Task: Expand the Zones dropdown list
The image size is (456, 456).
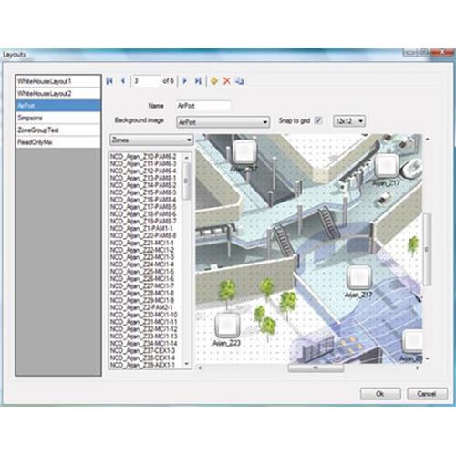Action: (x=151, y=140)
